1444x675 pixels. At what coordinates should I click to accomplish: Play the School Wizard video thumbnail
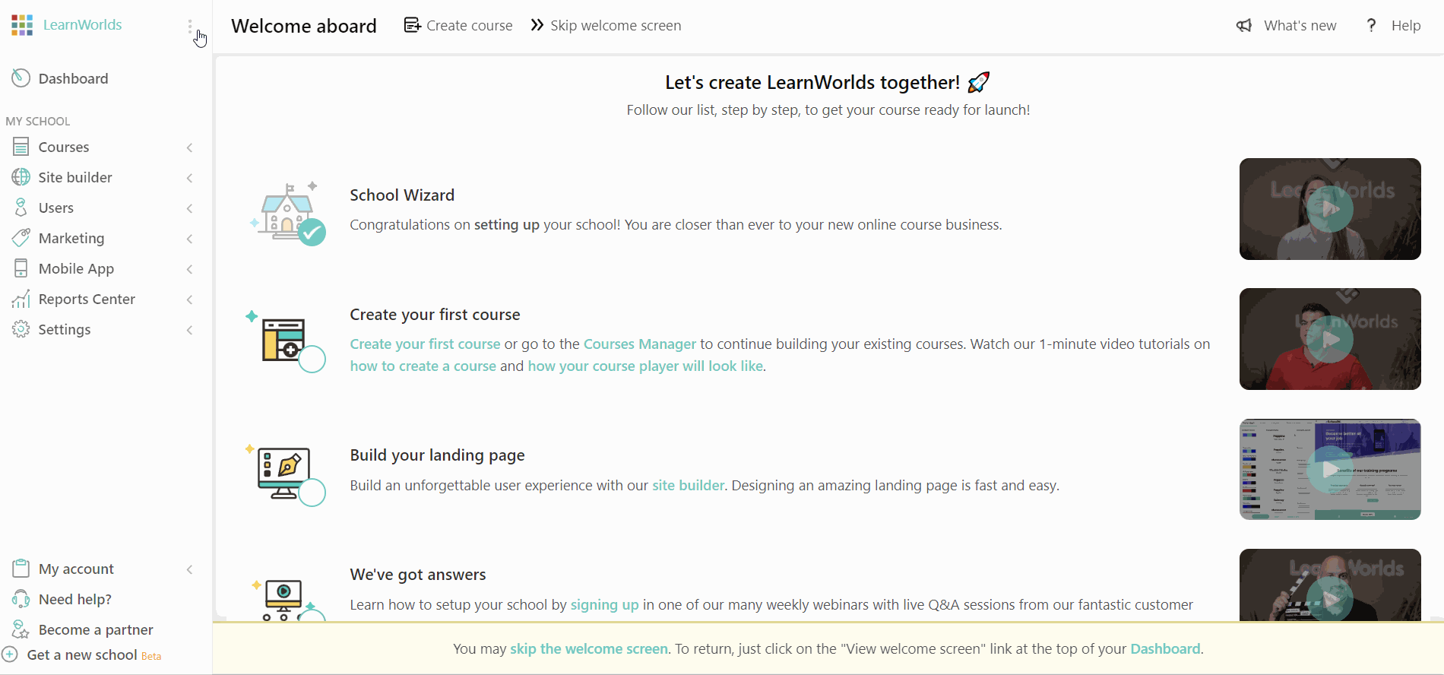1329,209
